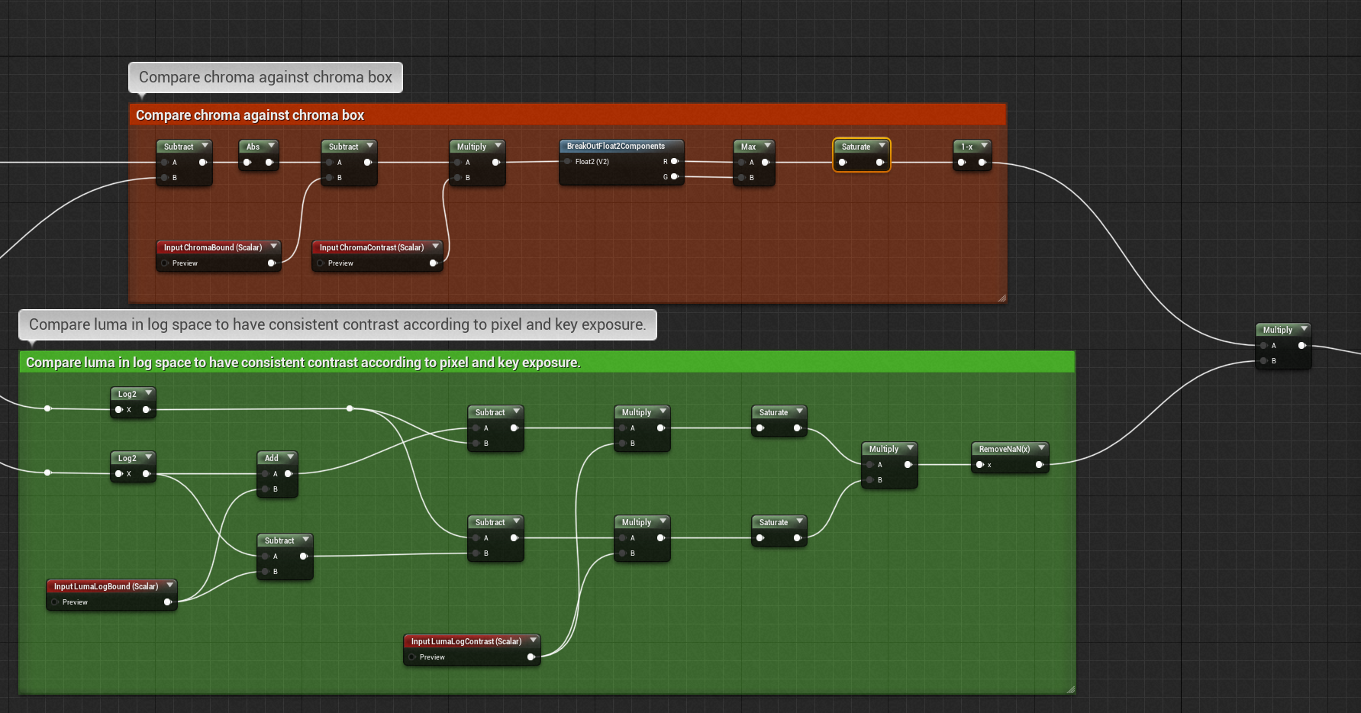Image resolution: width=1361 pixels, height=713 pixels.
Task: Click the Float2 (V2) input pin
Action: (568, 162)
